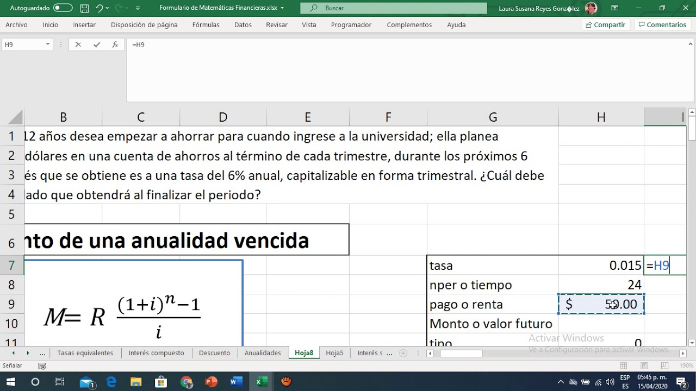Switch to the Inicio ribbon tab

(x=51, y=25)
